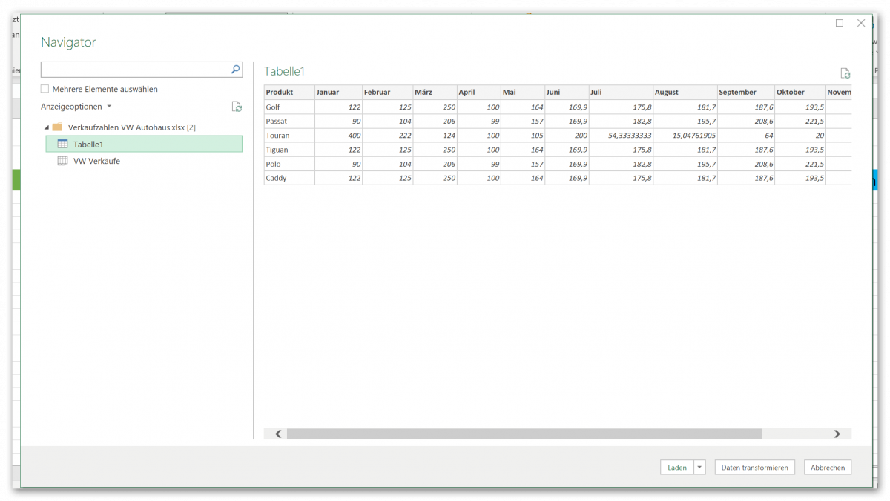This screenshot has width=890, height=501.
Task: Enable the Mehrere Elemente auswählen checkbox
Action: point(45,89)
